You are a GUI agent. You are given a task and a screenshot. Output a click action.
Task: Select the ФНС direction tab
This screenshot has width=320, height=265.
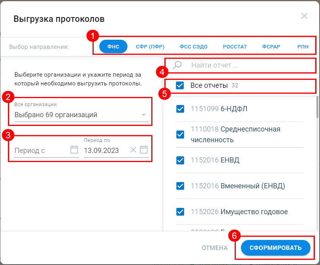(113, 46)
